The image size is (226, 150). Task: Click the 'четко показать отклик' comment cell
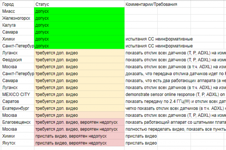[x=175, y=108]
